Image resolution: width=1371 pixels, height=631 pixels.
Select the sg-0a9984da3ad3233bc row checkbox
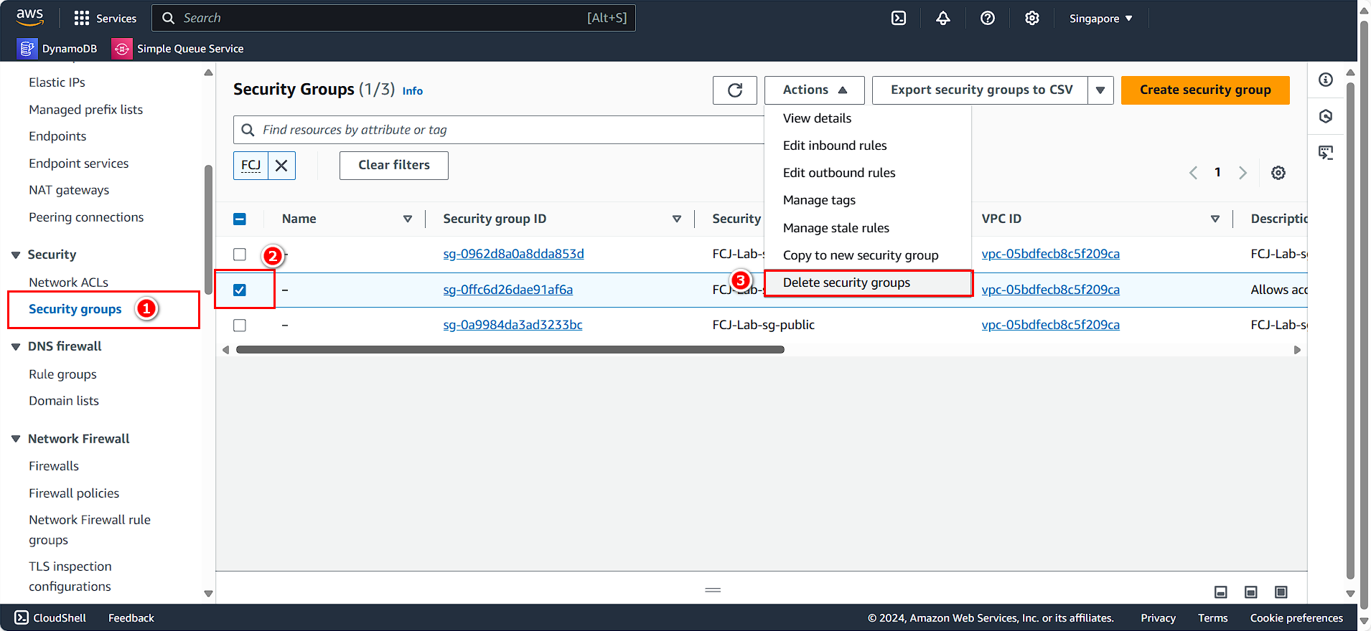(x=240, y=326)
